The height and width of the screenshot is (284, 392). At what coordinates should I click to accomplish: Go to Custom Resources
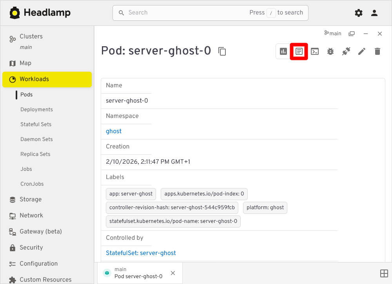click(x=45, y=279)
